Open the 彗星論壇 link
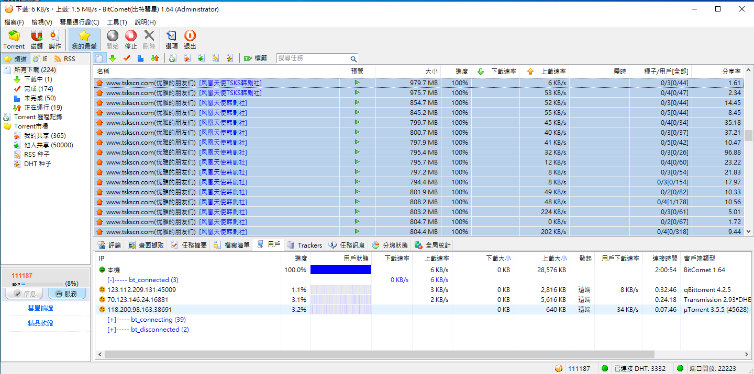Image resolution: width=754 pixels, height=374 pixels. (40, 308)
